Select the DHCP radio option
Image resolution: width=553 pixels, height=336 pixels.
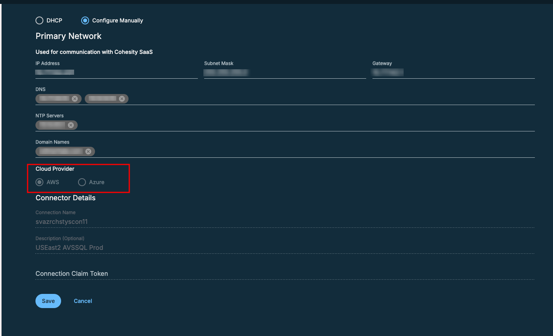coord(39,20)
